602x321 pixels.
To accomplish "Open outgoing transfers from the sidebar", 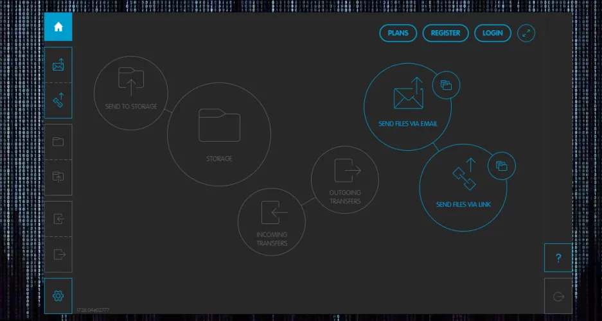I will (x=58, y=254).
